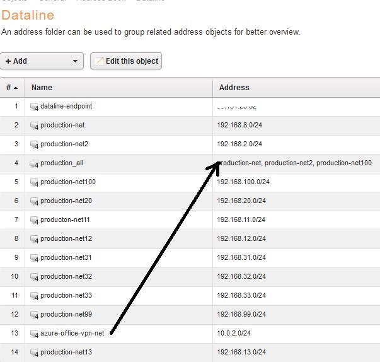This screenshot has width=380, height=362.
Task: Click the dataline-endpoint address object icon
Action: (x=35, y=107)
